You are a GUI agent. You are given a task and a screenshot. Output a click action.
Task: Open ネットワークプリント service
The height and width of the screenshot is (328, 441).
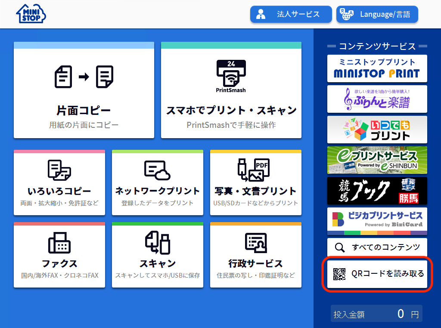(x=157, y=183)
